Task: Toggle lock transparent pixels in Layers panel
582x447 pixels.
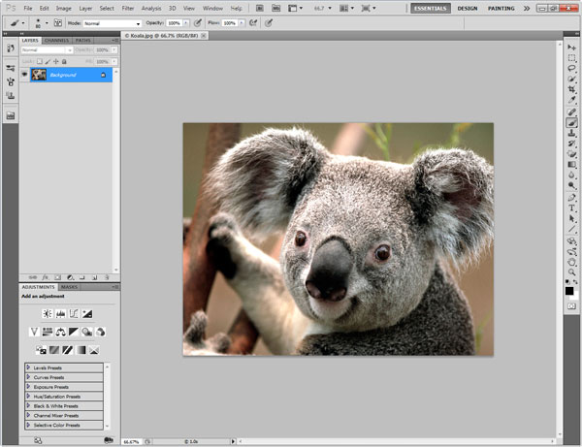Action: (x=38, y=61)
